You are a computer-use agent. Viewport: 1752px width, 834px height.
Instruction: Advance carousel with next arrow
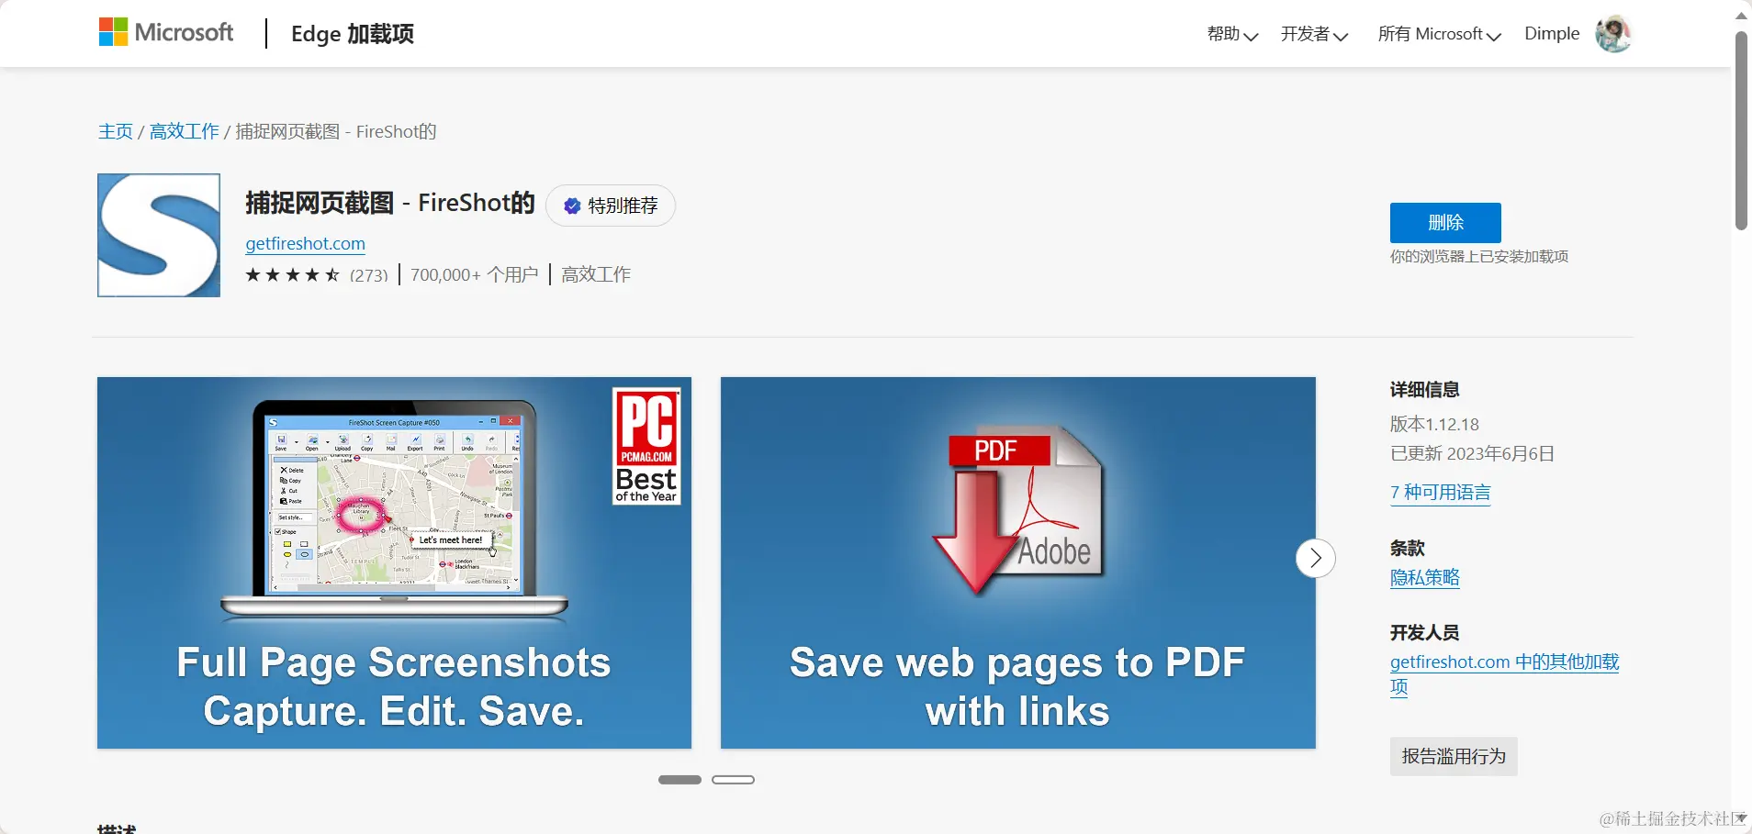pyautogui.click(x=1316, y=558)
